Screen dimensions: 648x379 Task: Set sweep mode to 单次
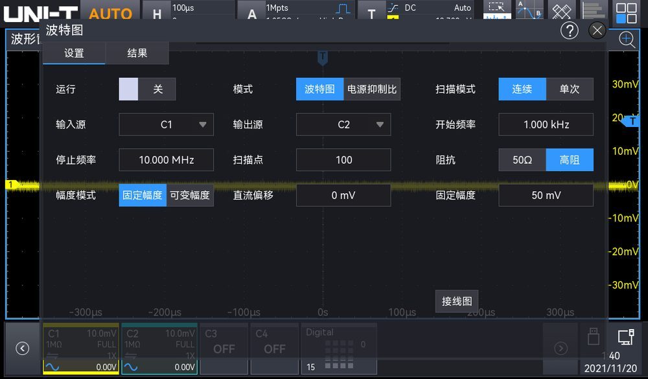click(x=570, y=89)
